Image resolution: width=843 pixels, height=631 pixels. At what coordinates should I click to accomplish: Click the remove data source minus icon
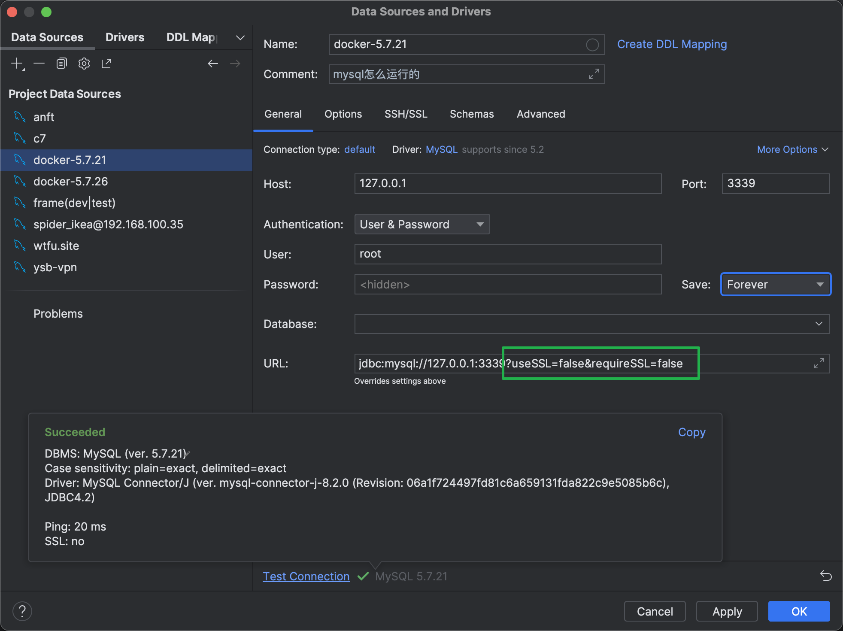click(x=39, y=64)
